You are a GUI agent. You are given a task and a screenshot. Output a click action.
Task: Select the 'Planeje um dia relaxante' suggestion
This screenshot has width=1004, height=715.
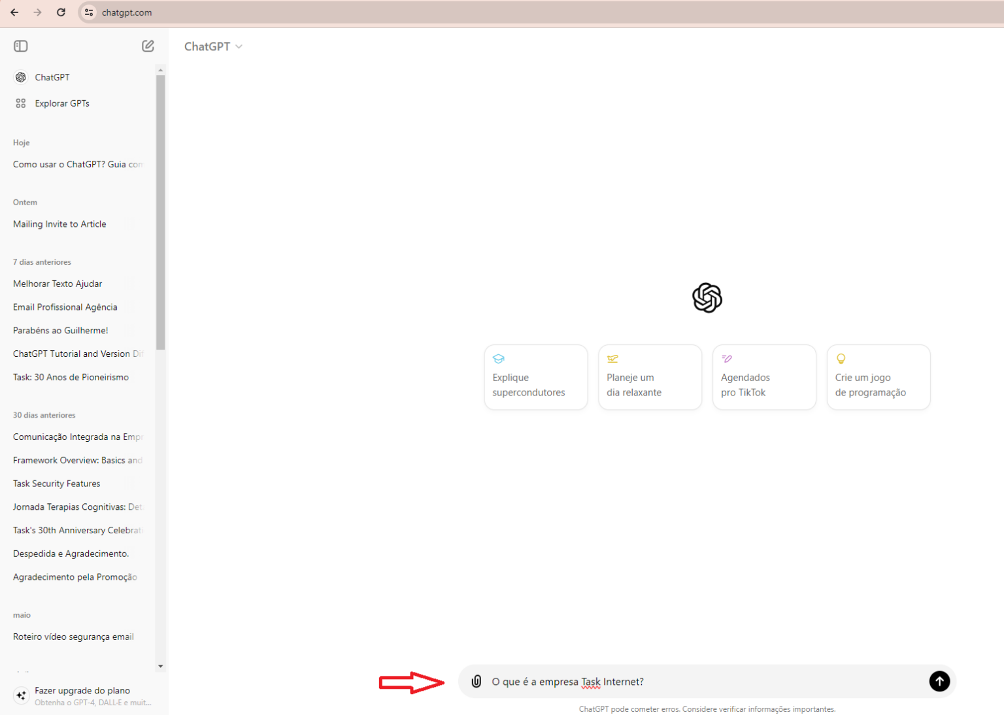(650, 384)
